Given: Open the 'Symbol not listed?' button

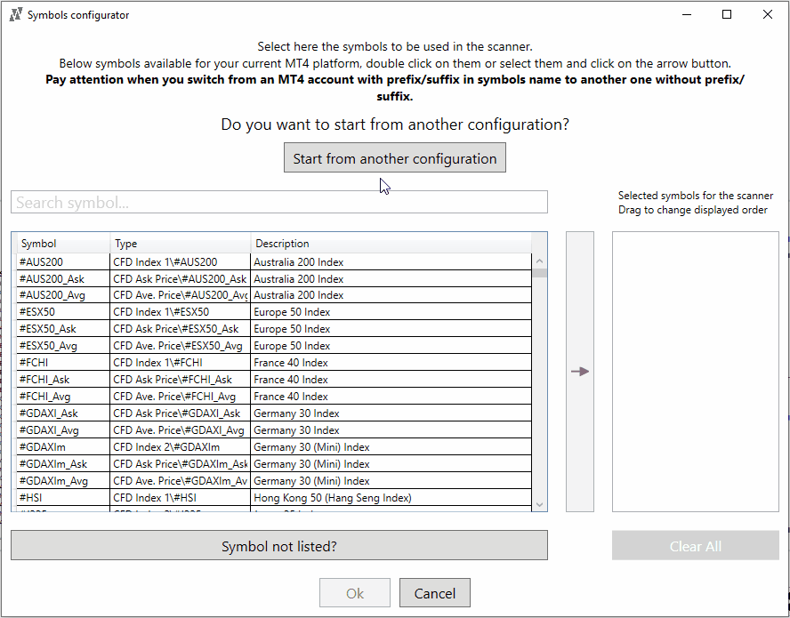Looking at the screenshot, I should coord(279,545).
